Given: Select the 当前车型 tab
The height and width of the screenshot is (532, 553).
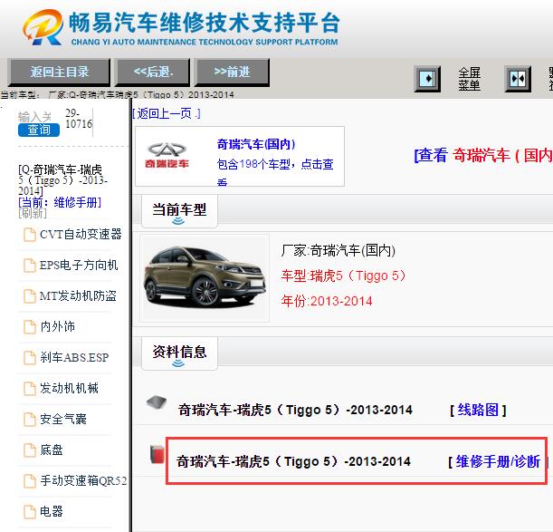Looking at the screenshot, I should tap(179, 211).
